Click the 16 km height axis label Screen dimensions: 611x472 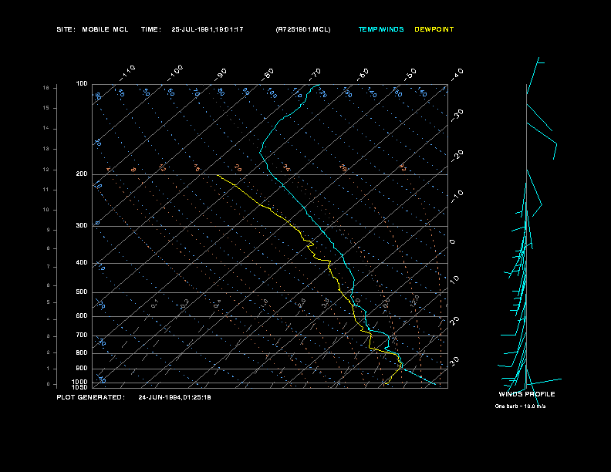coord(46,88)
